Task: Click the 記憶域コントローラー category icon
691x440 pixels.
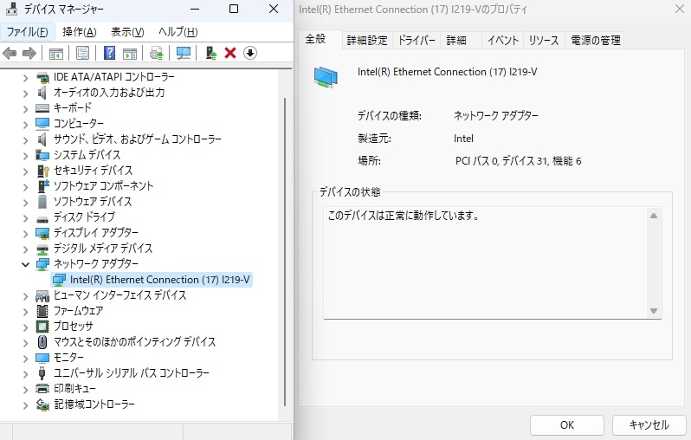Action: (x=42, y=404)
